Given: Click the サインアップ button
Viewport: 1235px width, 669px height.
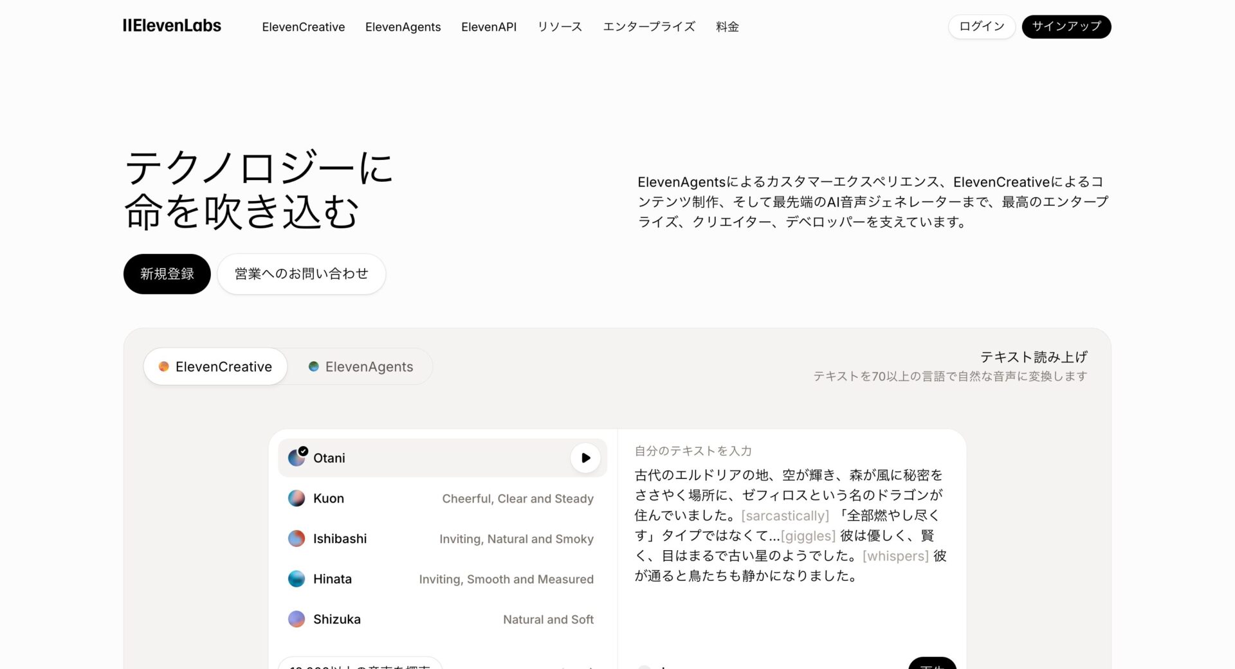Looking at the screenshot, I should click(x=1066, y=26).
